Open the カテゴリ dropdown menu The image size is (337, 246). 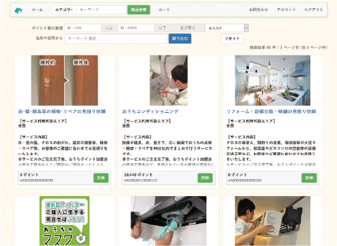click(x=64, y=10)
